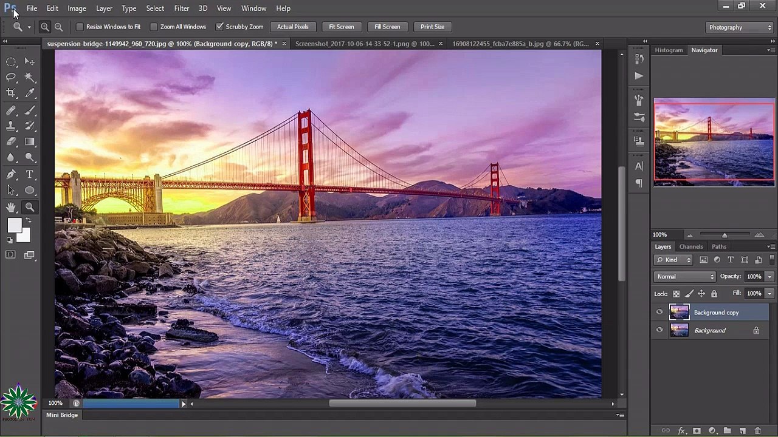Select the Hand tool
778x437 pixels.
click(x=11, y=208)
